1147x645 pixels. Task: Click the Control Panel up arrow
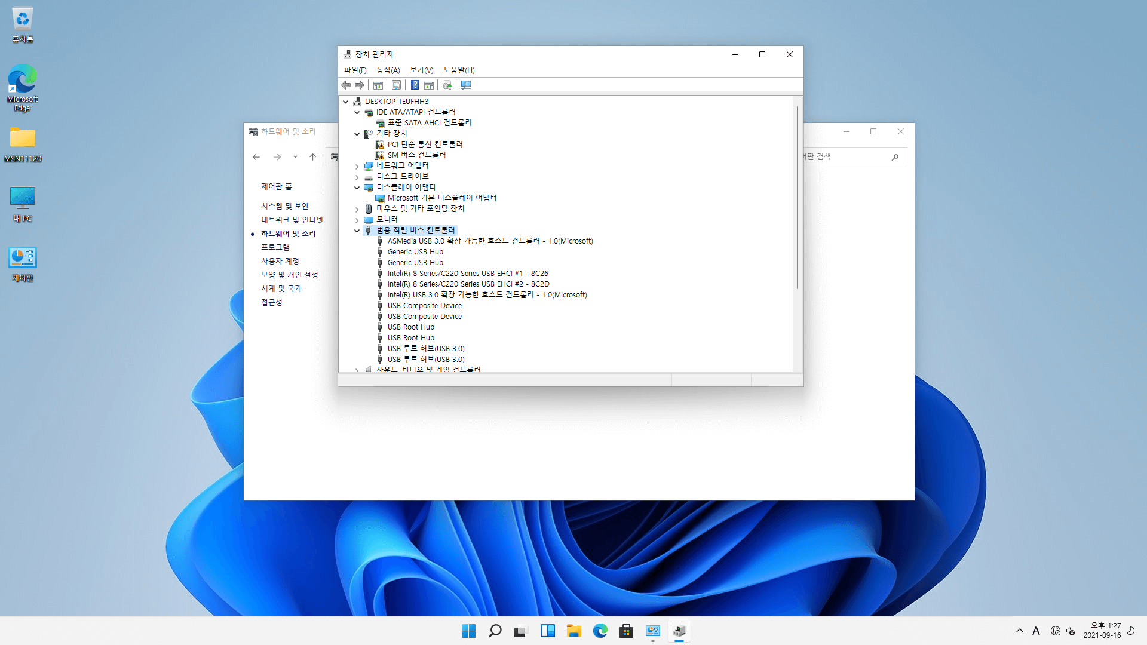[312, 157]
